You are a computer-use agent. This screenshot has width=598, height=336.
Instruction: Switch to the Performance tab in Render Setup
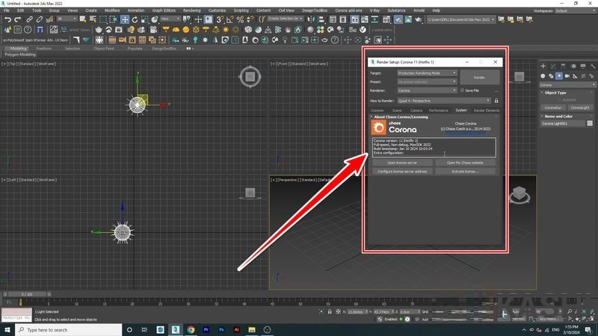439,111
